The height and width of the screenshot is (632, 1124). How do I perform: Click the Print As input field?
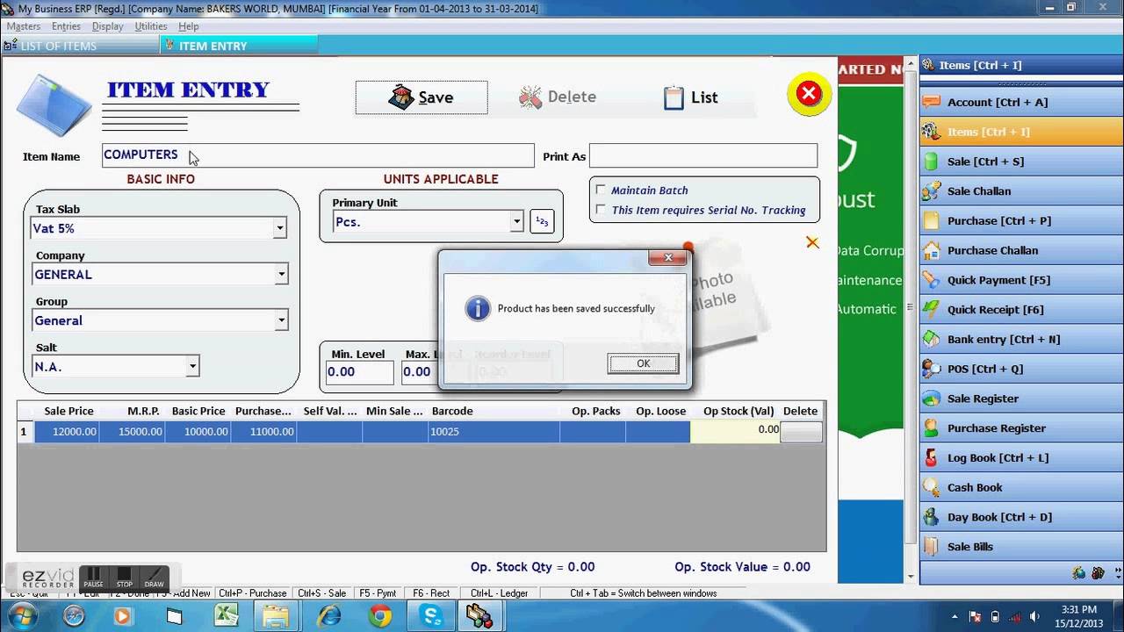(703, 156)
